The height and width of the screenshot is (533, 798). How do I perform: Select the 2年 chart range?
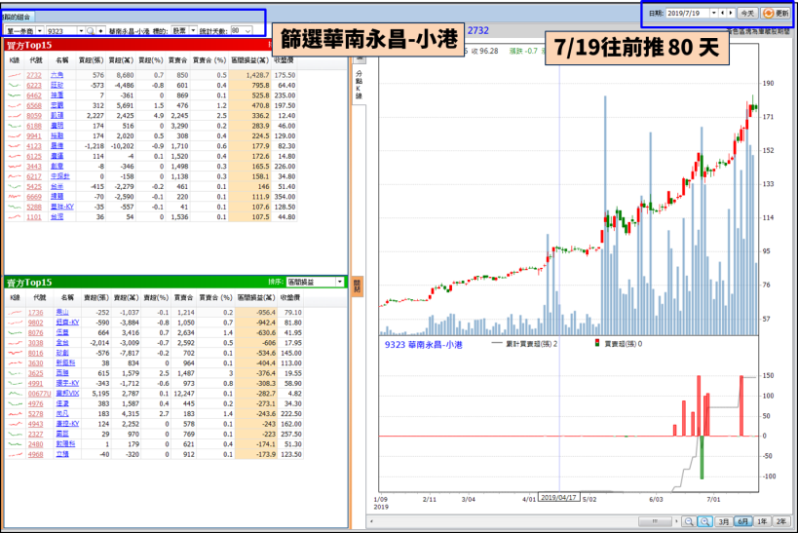tap(781, 521)
